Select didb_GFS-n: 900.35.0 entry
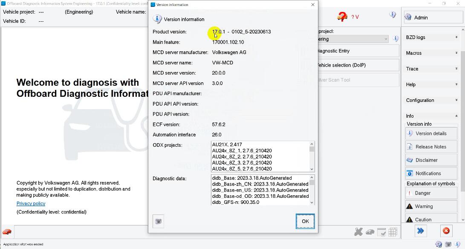The height and width of the screenshot is (249, 465). tap(236, 202)
